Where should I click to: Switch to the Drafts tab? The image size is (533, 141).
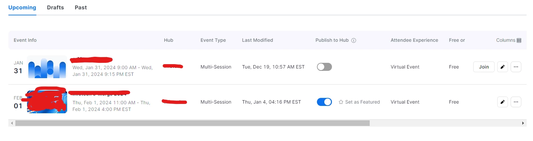[x=55, y=7]
